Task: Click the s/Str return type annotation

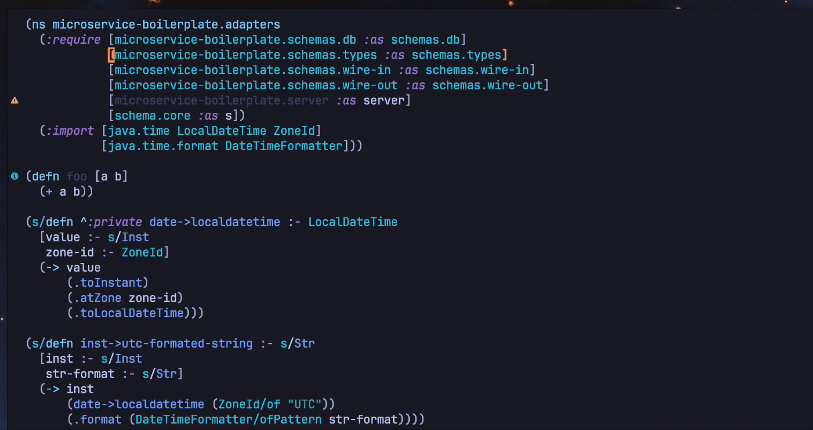Action: point(297,343)
